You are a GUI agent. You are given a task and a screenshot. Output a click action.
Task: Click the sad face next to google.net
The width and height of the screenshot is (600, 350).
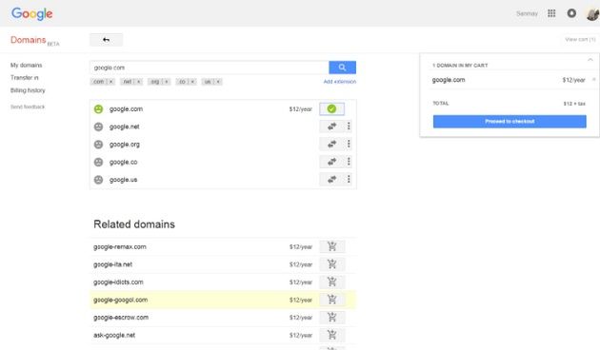pos(98,126)
